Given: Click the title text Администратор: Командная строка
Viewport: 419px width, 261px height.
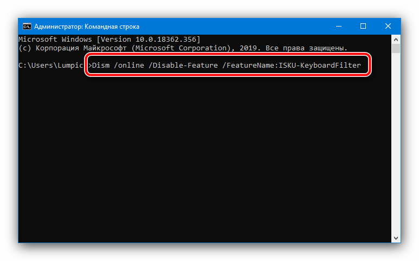Looking at the screenshot, I should click(87, 27).
